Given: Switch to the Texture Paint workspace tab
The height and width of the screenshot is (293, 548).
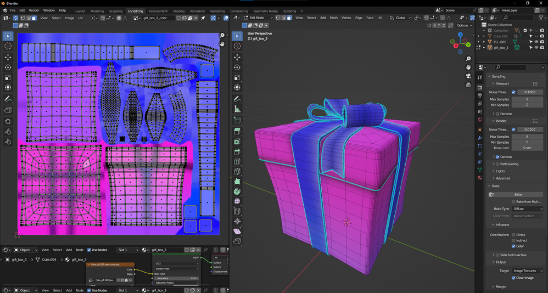Looking at the screenshot, I should (x=158, y=11).
